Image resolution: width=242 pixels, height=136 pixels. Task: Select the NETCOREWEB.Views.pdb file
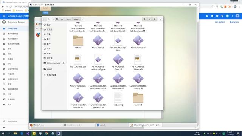(x=138, y=62)
